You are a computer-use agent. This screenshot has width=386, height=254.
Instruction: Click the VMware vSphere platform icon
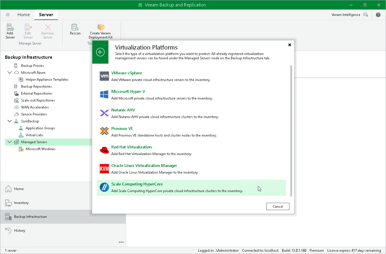pyautogui.click(x=104, y=76)
